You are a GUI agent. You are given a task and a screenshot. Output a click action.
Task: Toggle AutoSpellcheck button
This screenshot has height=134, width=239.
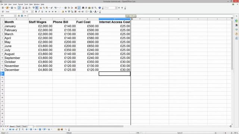pyautogui.click(x=37, y=8)
